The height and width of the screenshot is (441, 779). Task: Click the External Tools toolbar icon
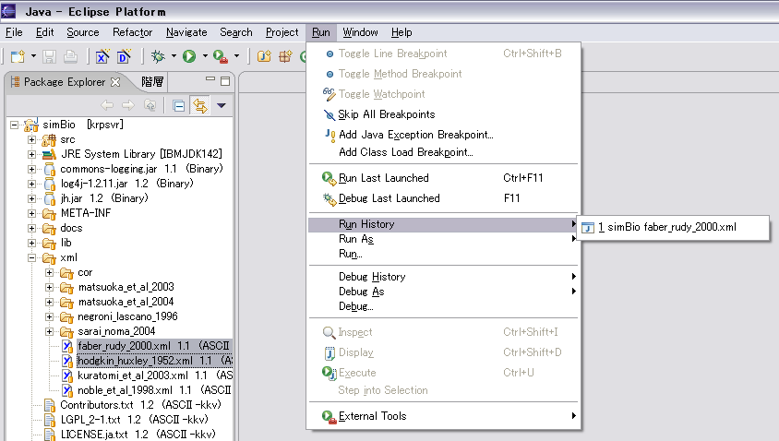(219, 56)
